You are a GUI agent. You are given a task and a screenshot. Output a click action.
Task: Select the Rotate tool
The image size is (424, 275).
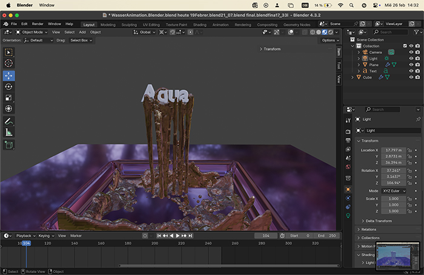point(9,86)
